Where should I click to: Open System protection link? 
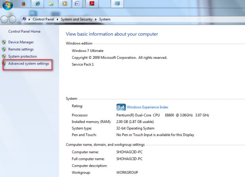pos(22,56)
